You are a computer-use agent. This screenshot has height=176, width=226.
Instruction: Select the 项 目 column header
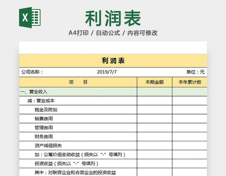(78, 82)
